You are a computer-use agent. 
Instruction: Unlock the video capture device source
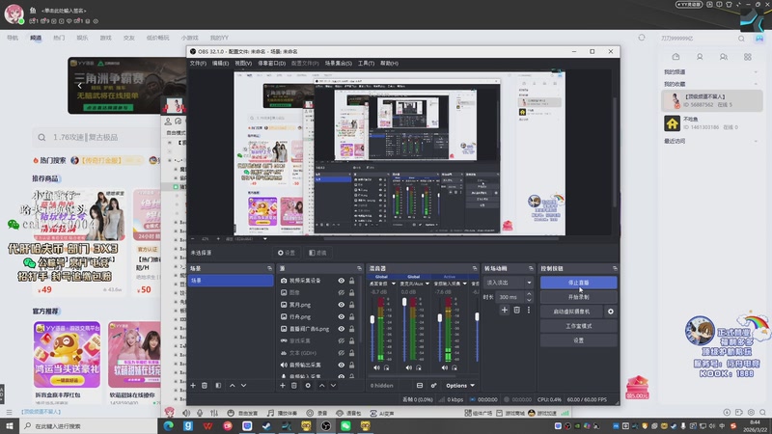[351, 281]
